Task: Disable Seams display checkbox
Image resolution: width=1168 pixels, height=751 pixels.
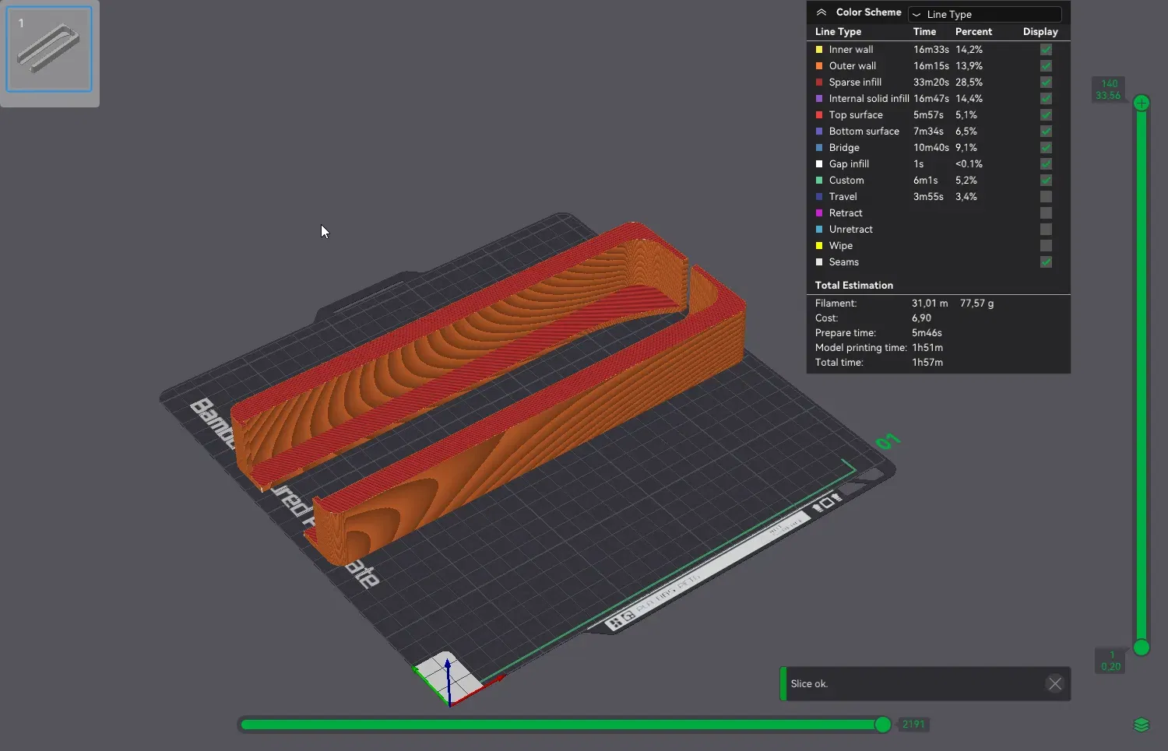Action: [x=1046, y=261]
